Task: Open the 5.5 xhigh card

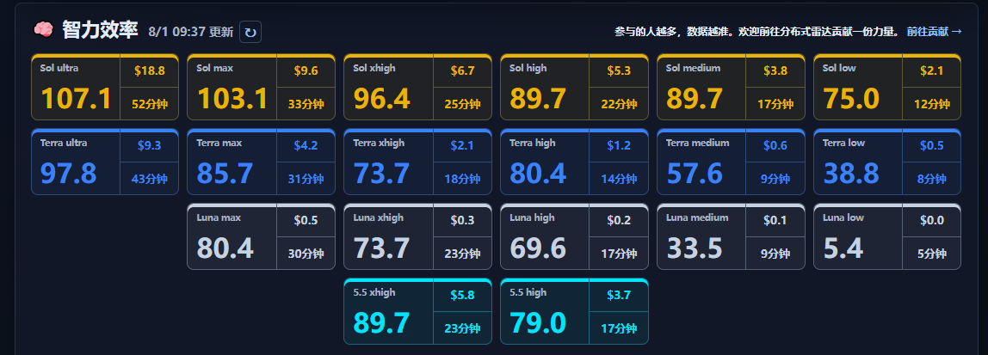Action: coord(417,311)
